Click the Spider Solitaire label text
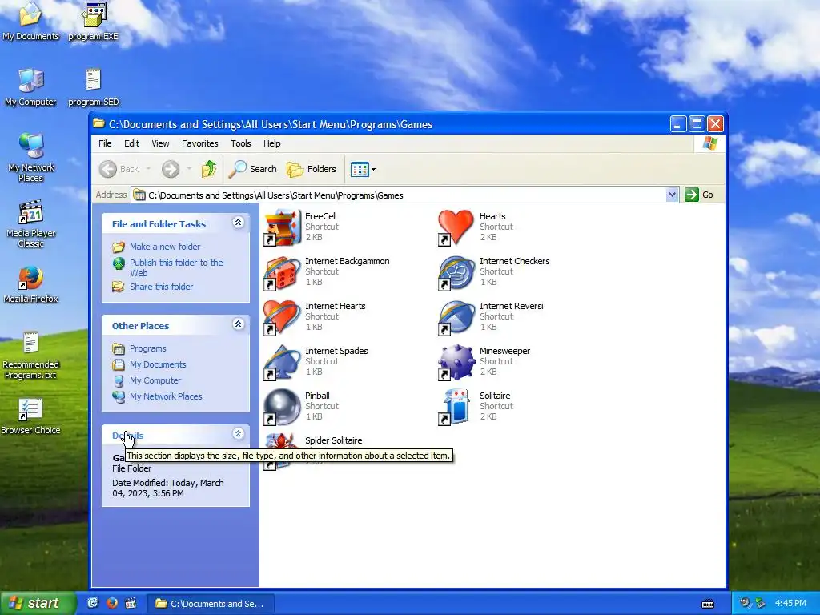The image size is (820, 615). pos(333,440)
